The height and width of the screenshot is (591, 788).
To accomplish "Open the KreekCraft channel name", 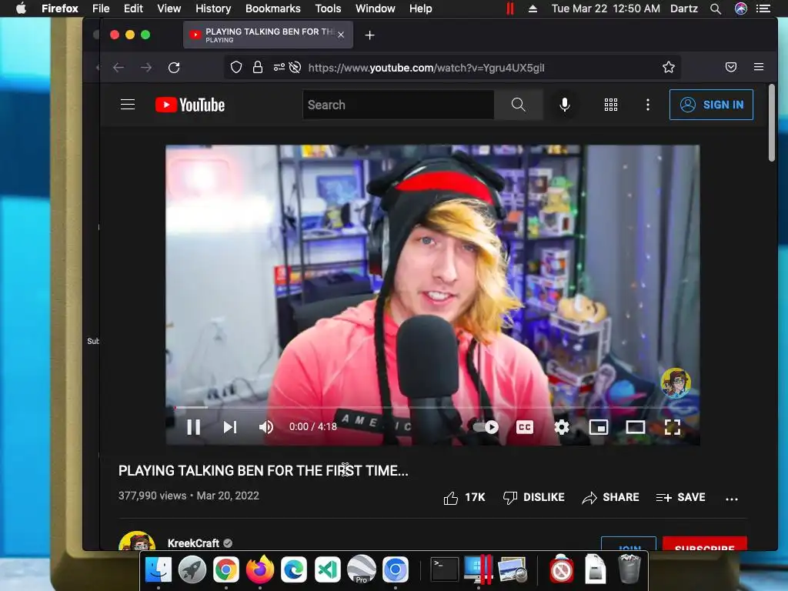I will tap(193, 543).
